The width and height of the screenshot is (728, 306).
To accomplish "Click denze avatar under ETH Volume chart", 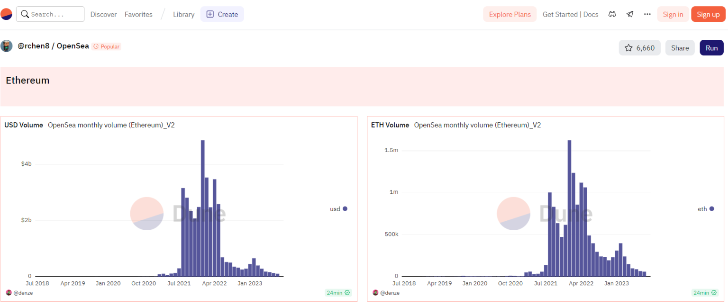I will click(375, 293).
